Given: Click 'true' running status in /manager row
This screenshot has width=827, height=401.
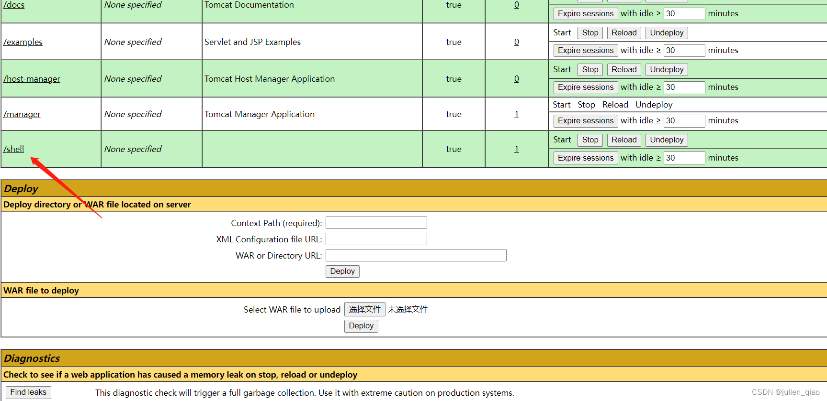Looking at the screenshot, I should pos(453,114).
